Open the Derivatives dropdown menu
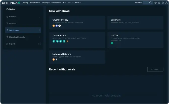Screen dimensions: 169x104 click(35, 3)
